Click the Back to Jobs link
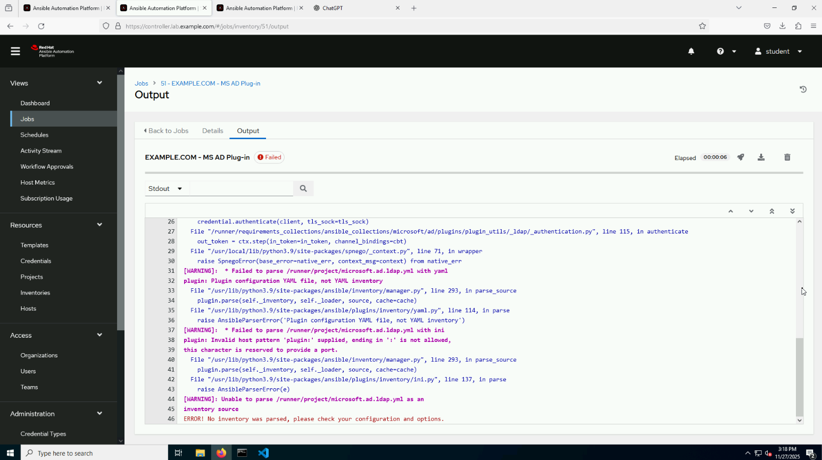 (x=166, y=131)
